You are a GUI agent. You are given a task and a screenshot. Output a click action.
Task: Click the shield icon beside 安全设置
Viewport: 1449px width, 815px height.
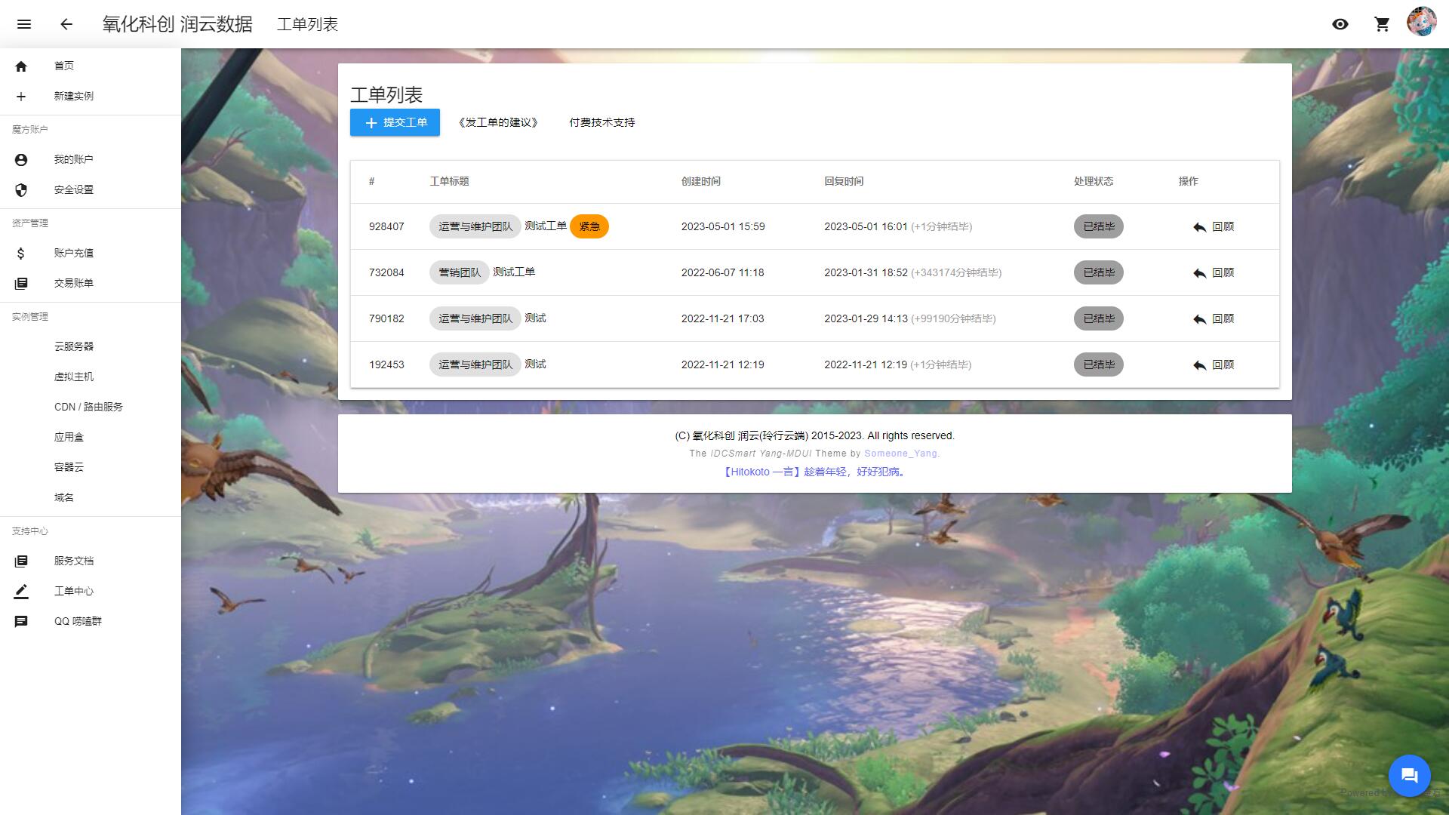point(21,190)
